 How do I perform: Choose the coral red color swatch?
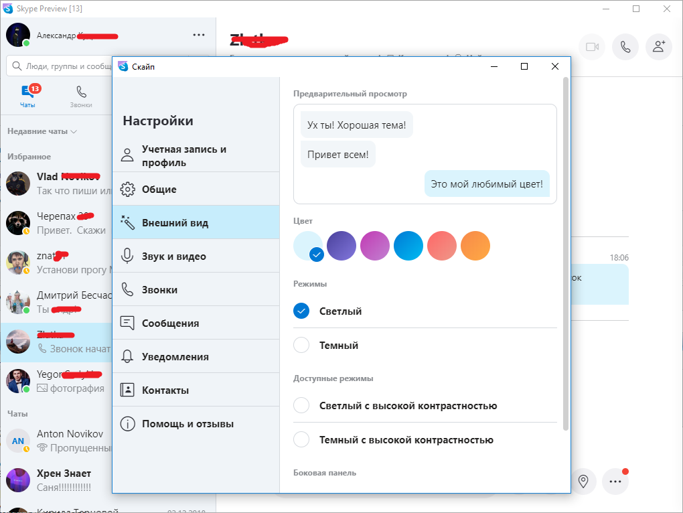click(442, 246)
